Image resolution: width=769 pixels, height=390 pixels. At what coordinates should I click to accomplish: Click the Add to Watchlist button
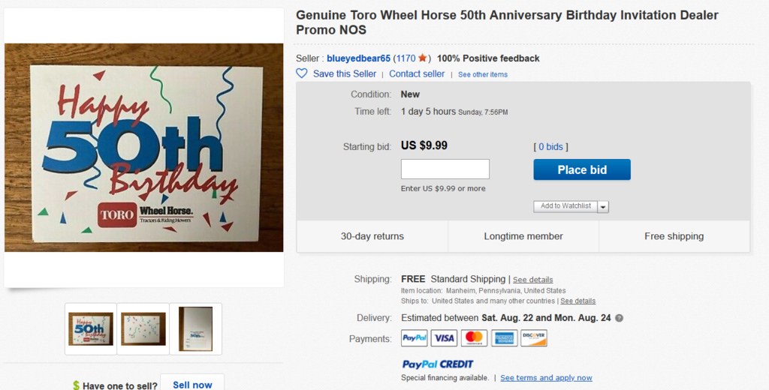565,206
